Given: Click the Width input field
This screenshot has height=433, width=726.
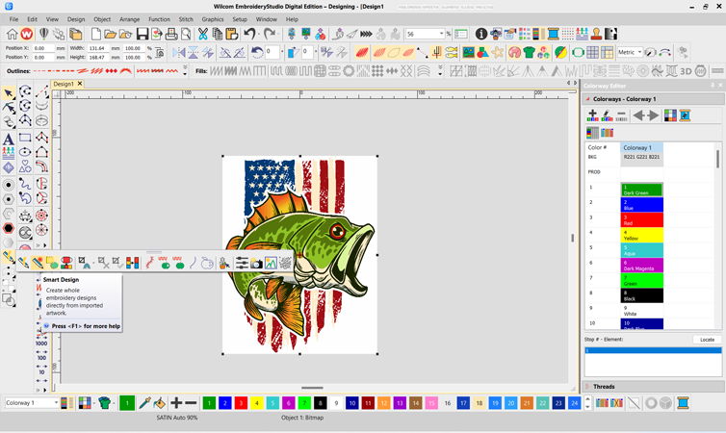Looking at the screenshot, I should point(98,48).
